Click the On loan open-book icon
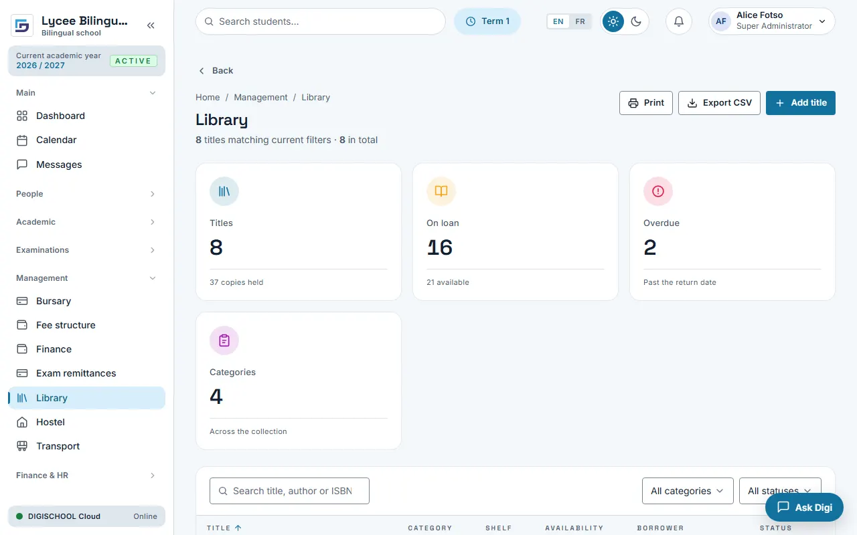 click(x=441, y=191)
